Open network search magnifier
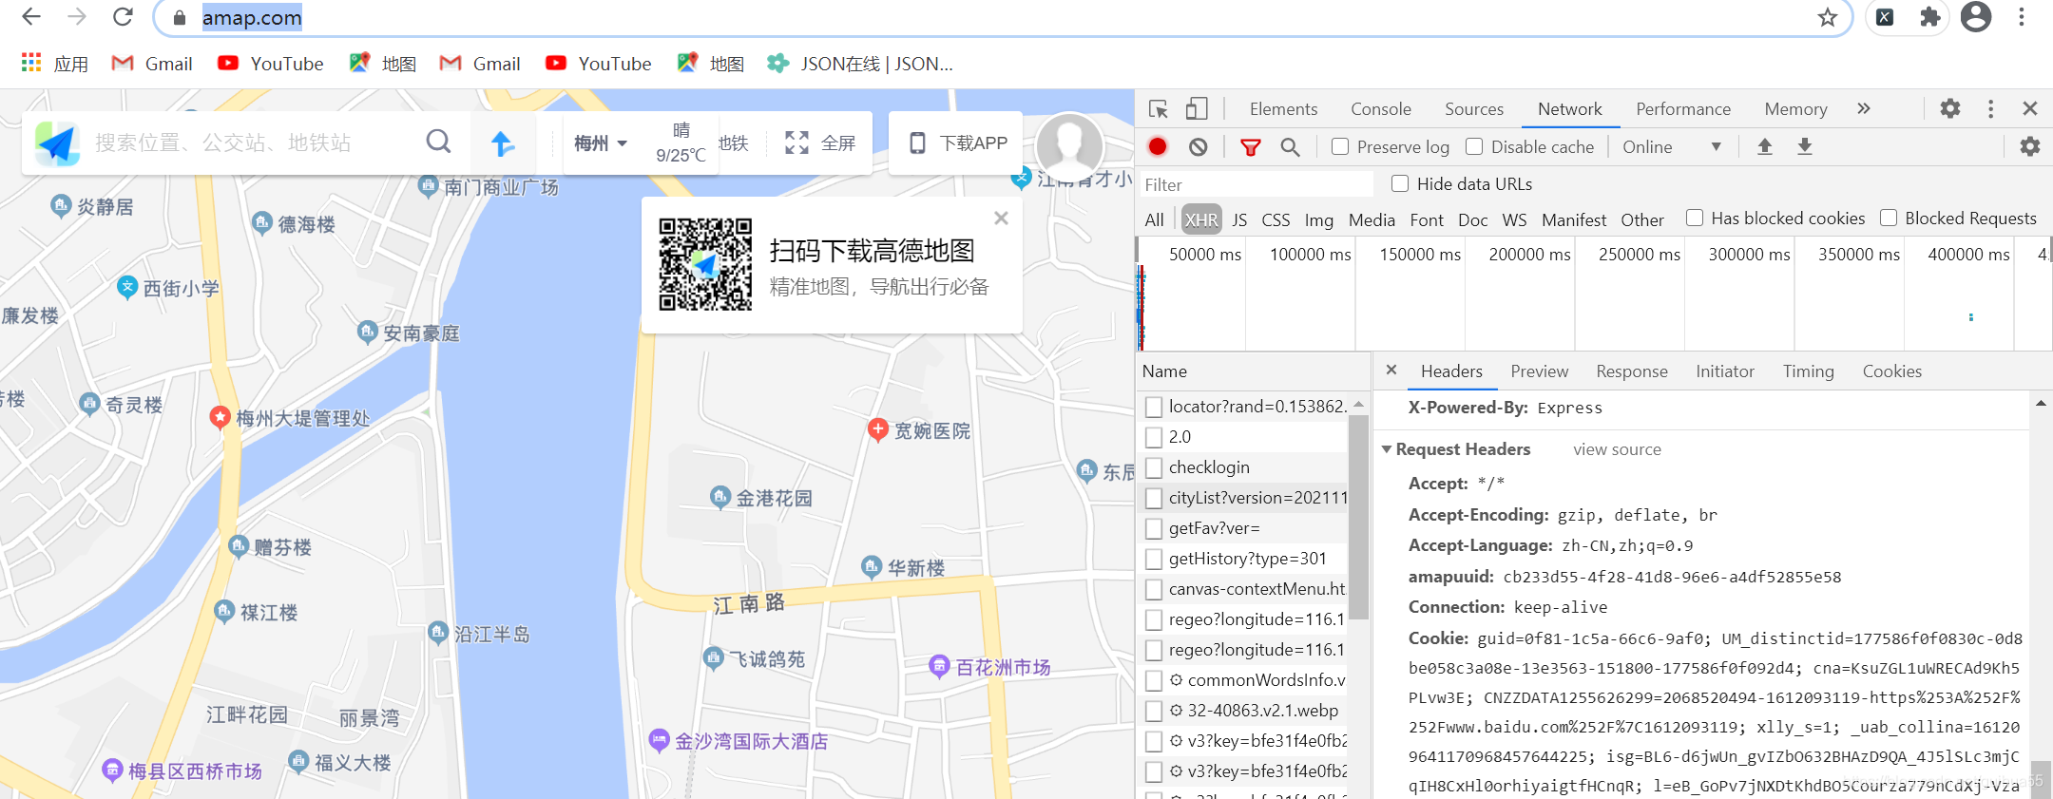 coord(1290,147)
